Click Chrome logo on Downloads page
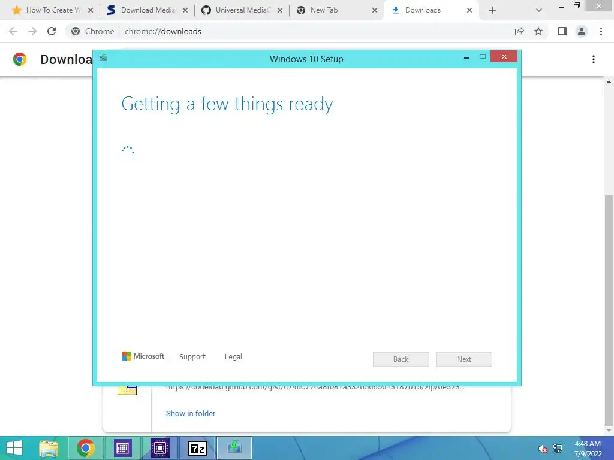 point(20,59)
